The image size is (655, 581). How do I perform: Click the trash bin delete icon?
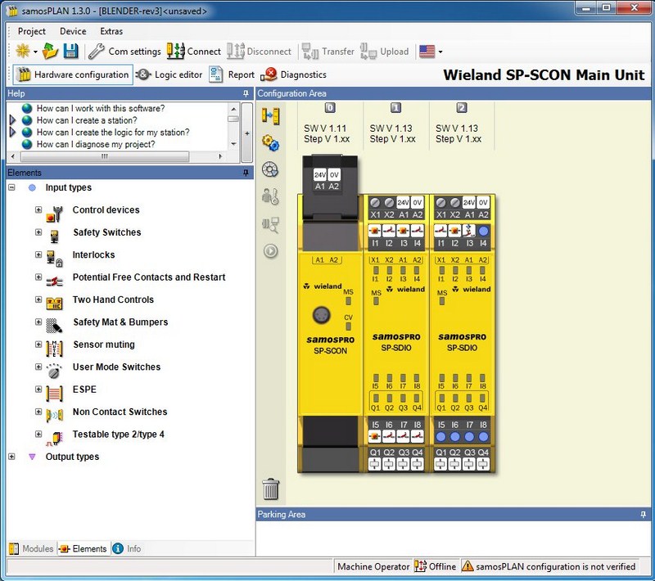(x=271, y=489)
